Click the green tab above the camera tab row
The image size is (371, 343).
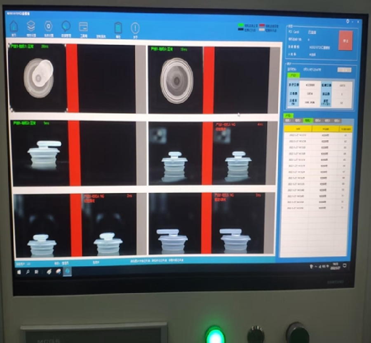click(288, 116)
